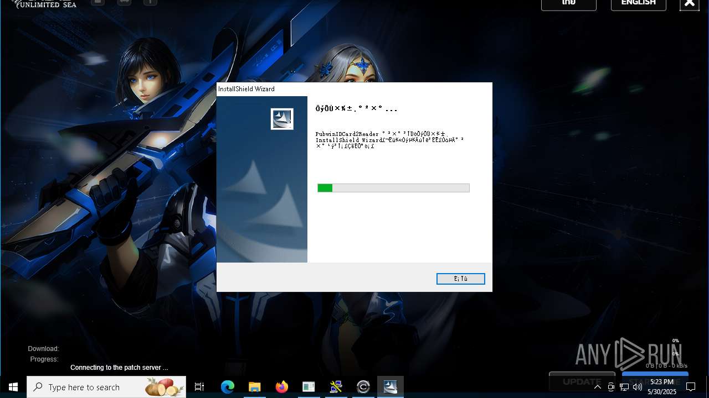Click the UPDATE button in launcher
The width and height of the screenshot is (709, 398).
(582, 381)
